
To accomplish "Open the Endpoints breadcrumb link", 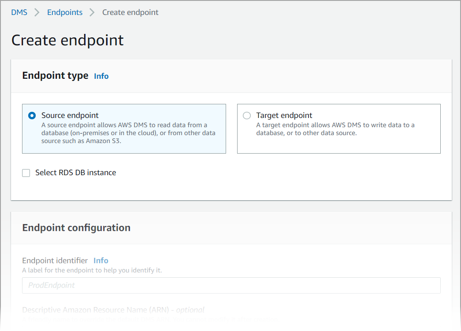I will tap(65, 12).
